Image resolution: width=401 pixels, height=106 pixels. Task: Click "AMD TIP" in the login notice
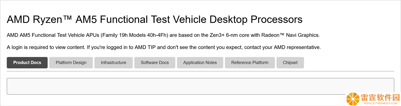click(145, 47)
